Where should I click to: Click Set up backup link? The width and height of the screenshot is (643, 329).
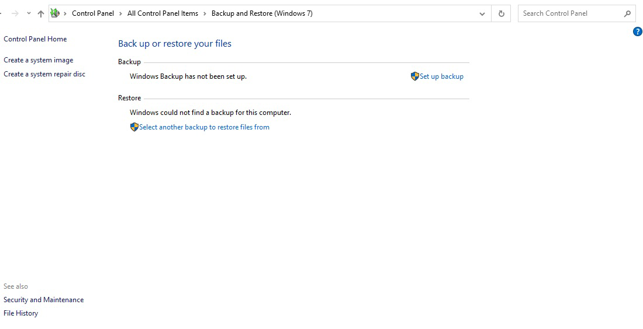442,76
